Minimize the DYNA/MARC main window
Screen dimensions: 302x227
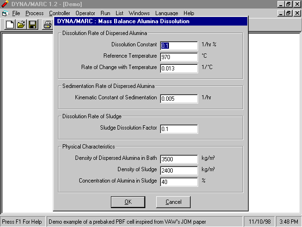281,4
